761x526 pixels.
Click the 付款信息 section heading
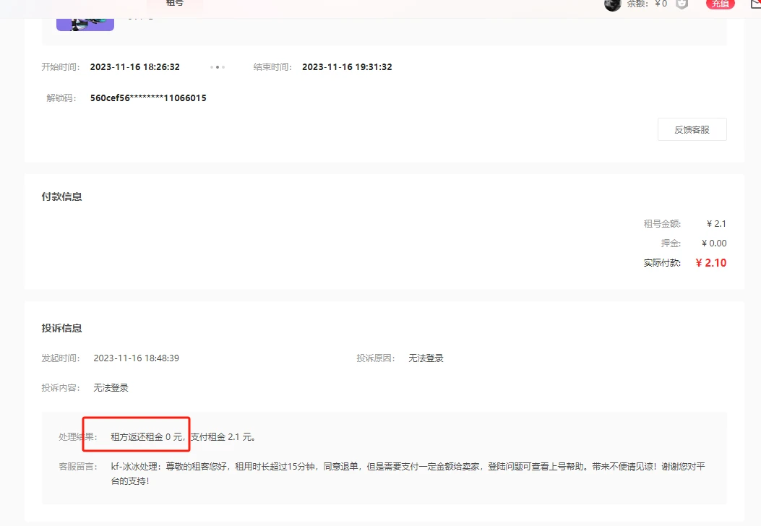pyautogui.click(x=61, y=197)
